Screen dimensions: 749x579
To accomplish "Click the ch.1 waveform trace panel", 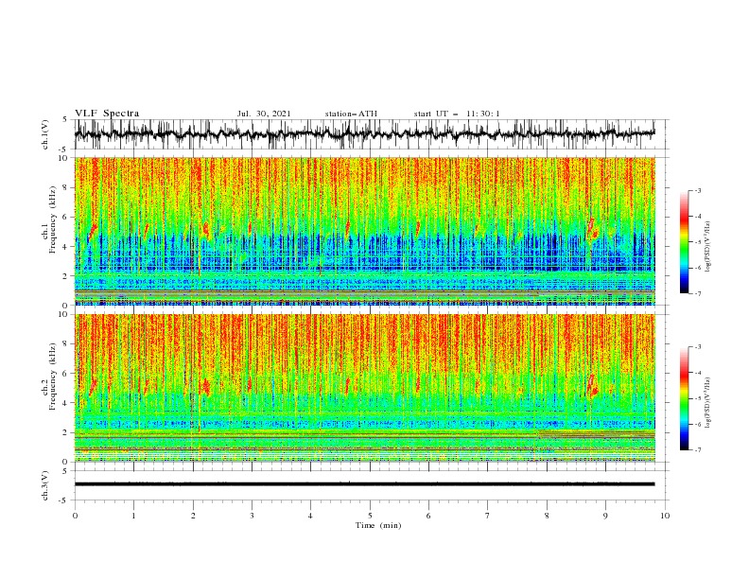I will point(370,134).
